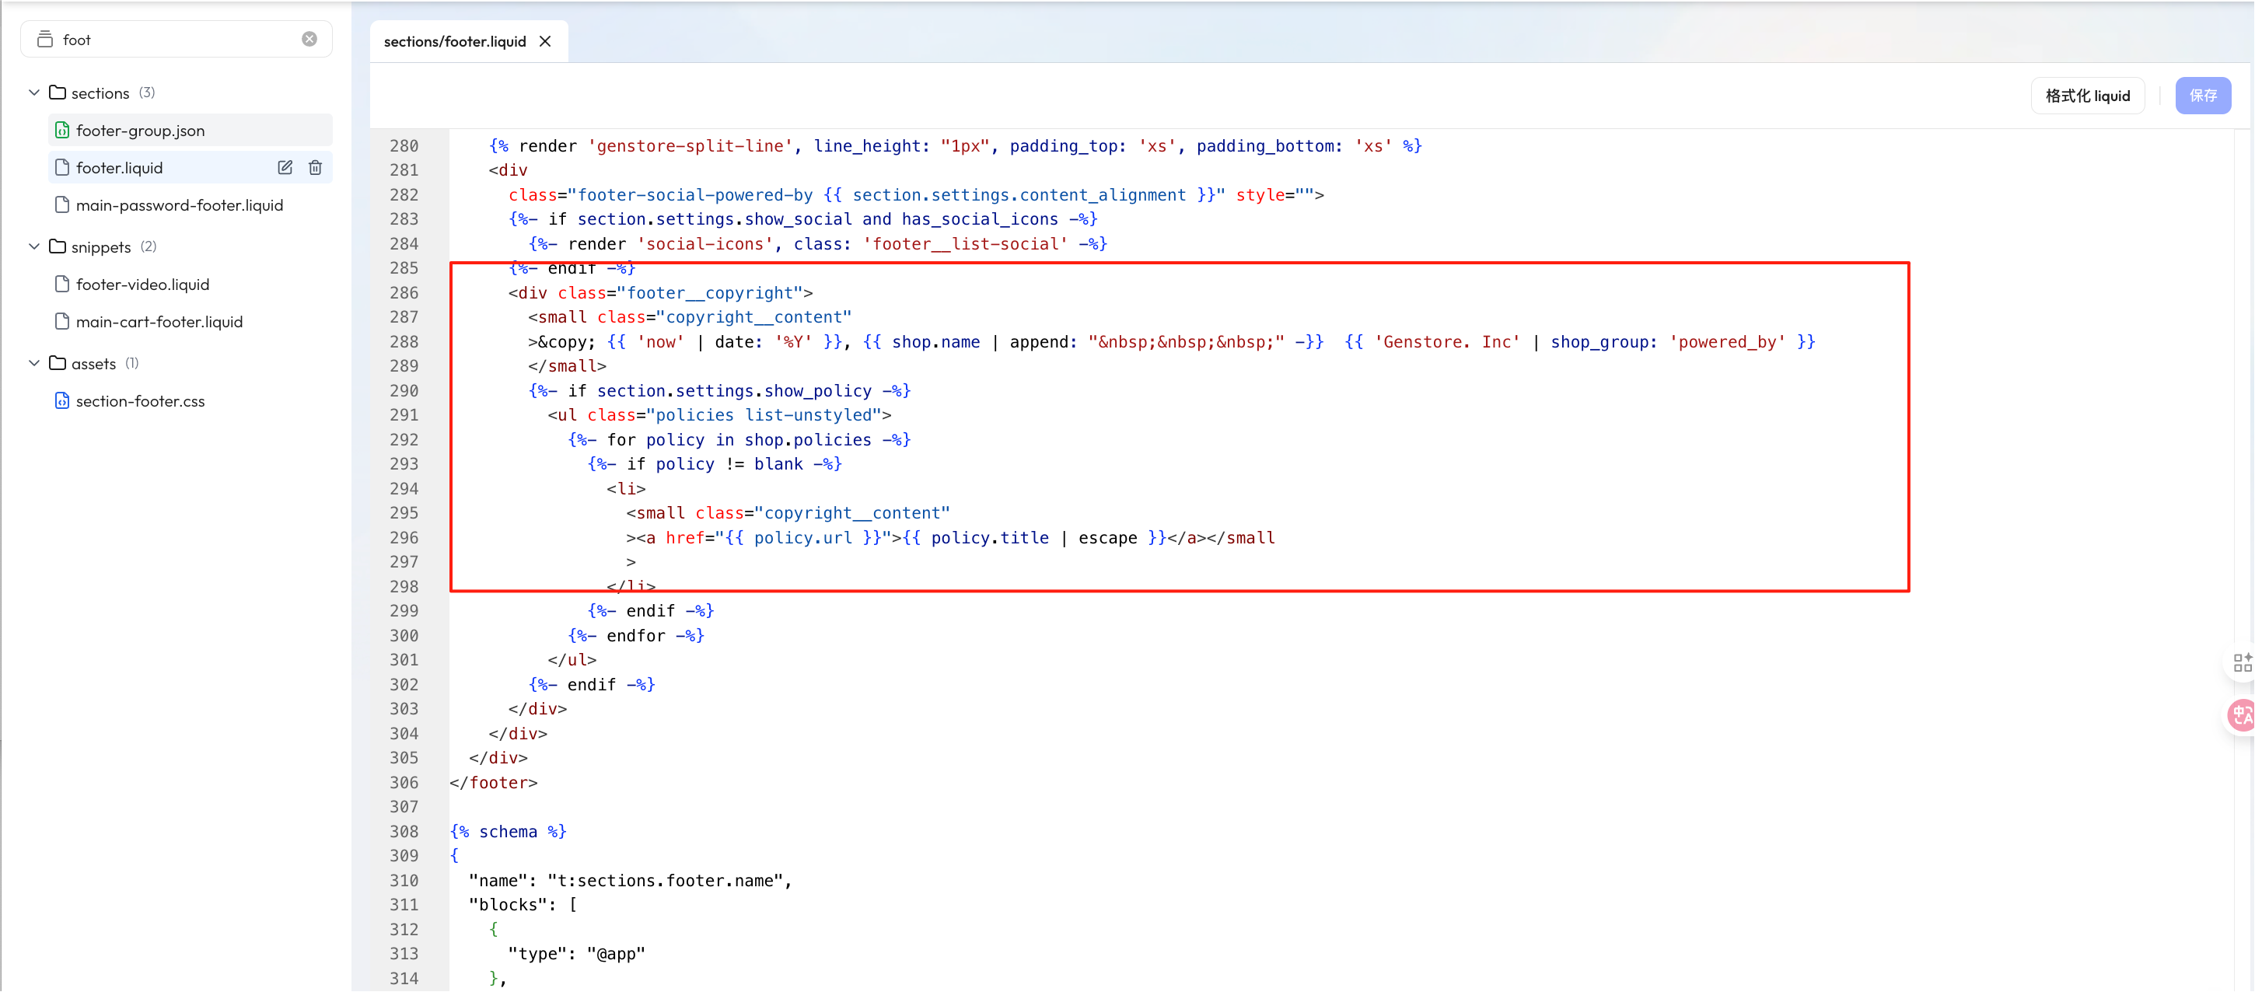
Task: Click line number 308 in gutter
Action: pos(404,832)
